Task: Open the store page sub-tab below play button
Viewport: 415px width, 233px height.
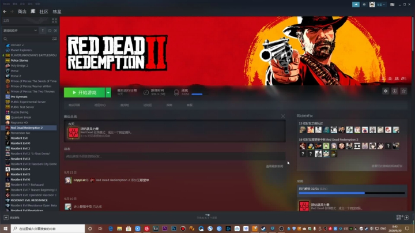Action: coord(74,105)
